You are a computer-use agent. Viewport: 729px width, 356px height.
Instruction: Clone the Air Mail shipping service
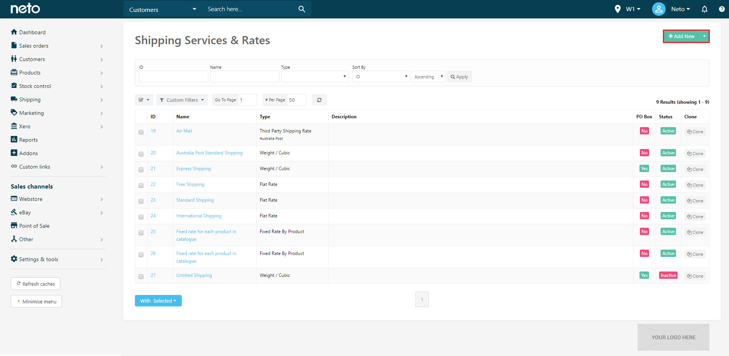pyautogui.click(x=695, y=132)
